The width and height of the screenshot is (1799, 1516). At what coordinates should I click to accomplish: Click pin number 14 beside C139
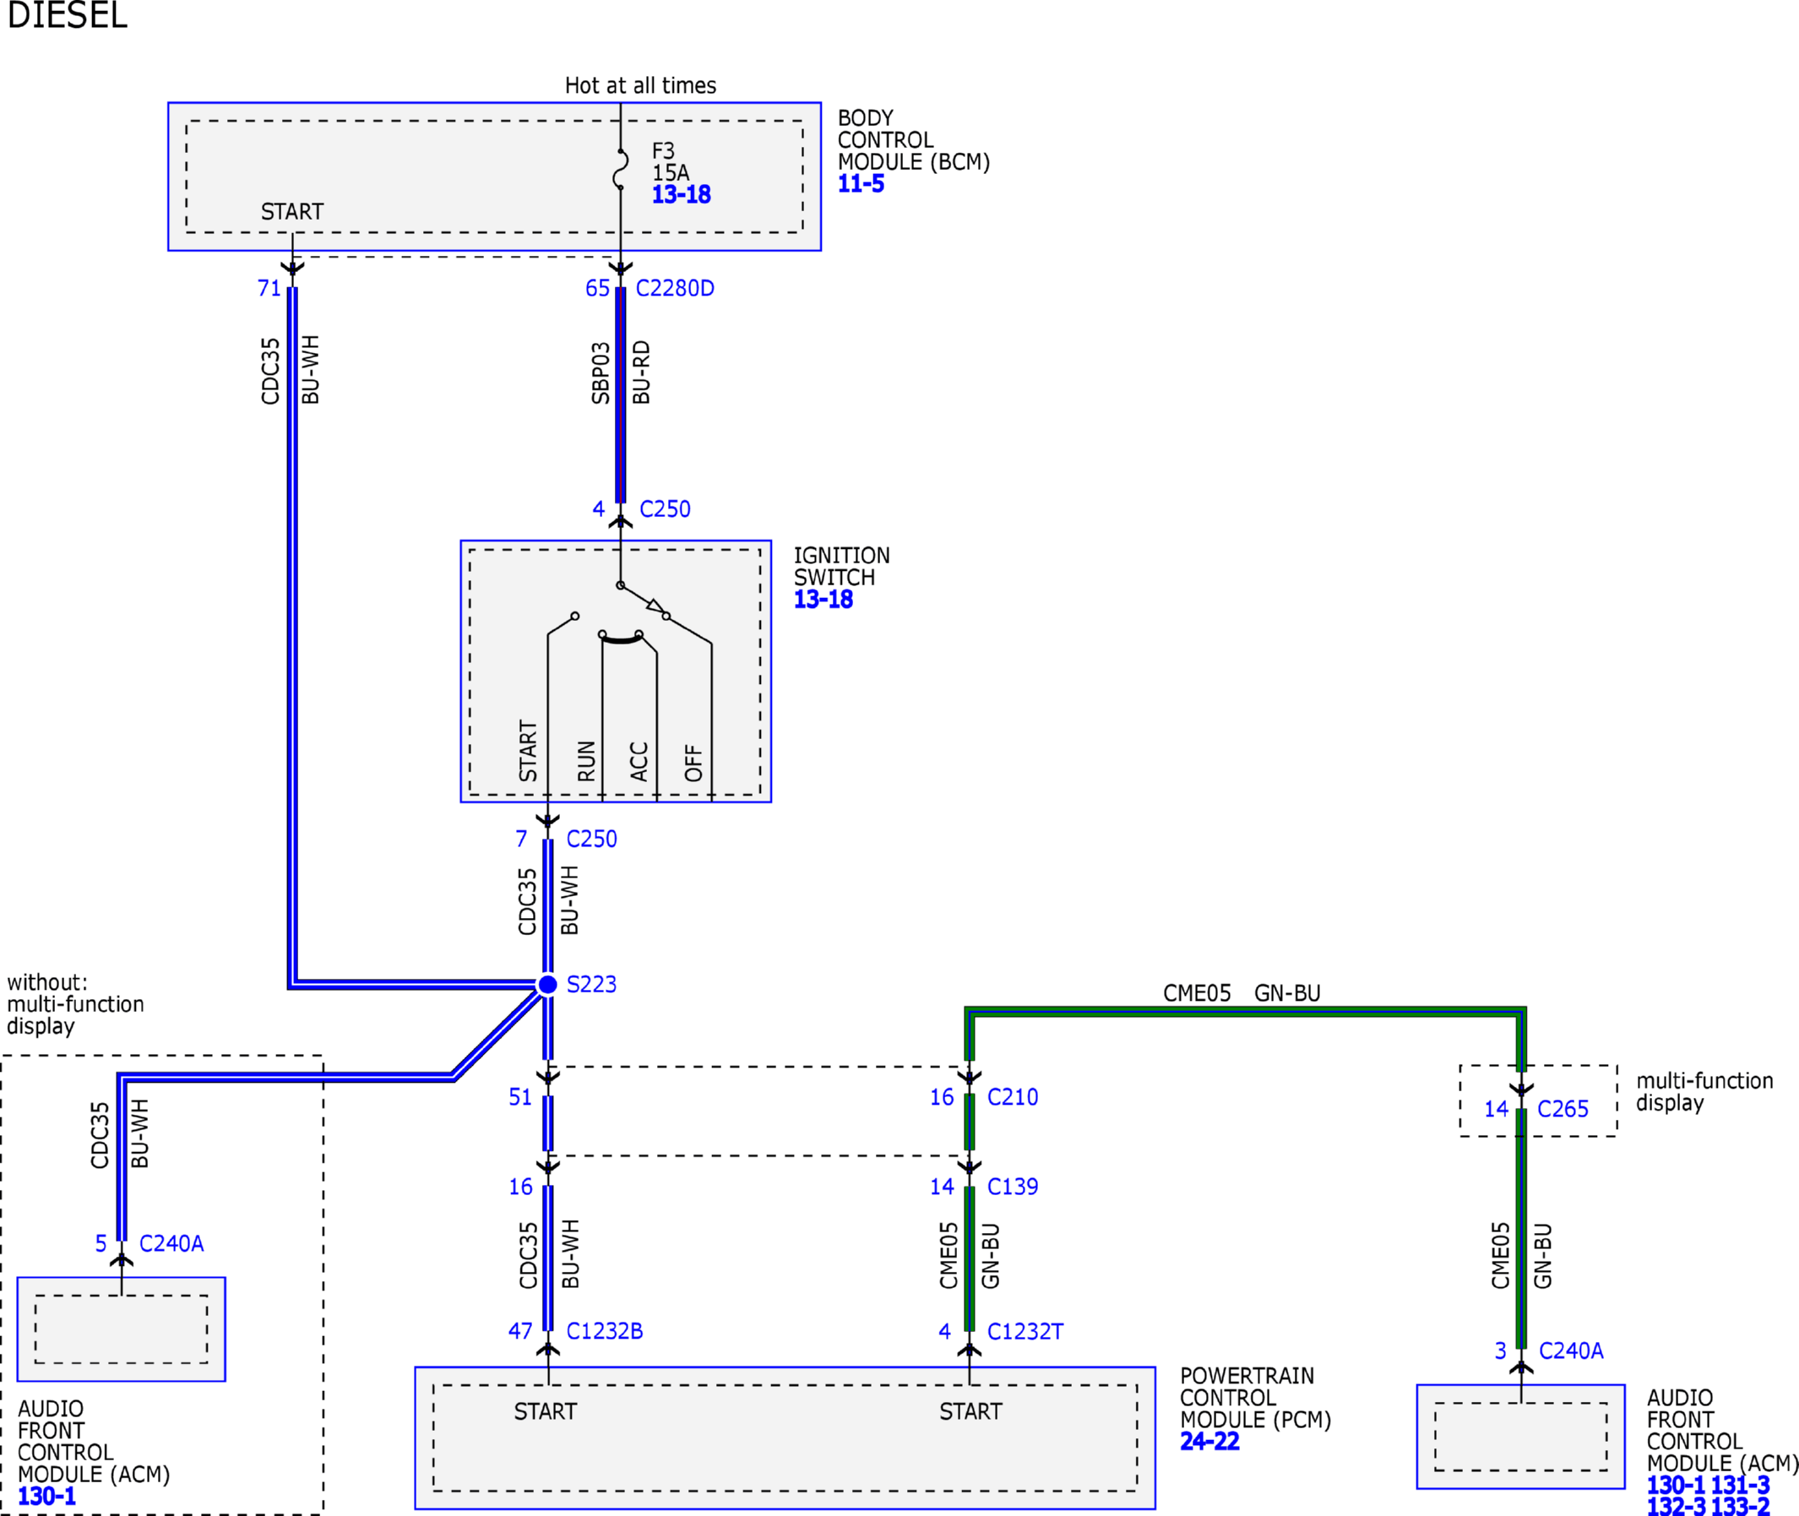tap(942, 1187)
